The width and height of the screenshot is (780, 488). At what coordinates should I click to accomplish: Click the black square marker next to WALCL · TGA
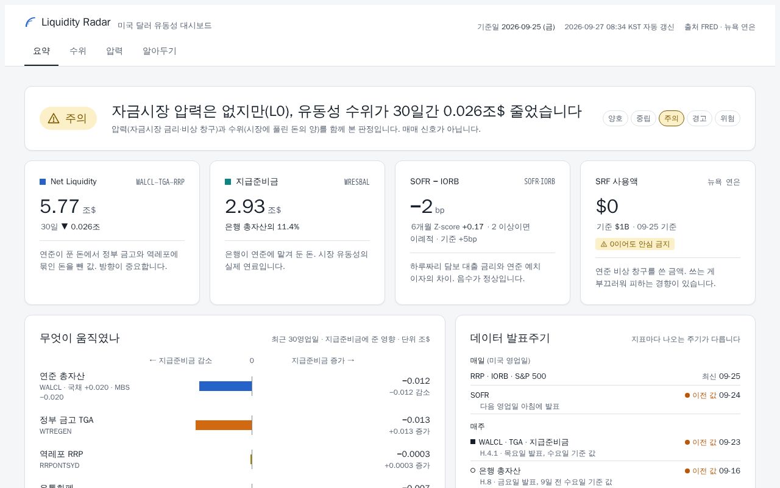click(473, 442)
